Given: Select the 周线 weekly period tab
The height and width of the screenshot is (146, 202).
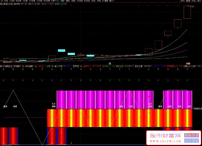Looking at the screenshot, I should pyautogui.click(x=67, y=1).
